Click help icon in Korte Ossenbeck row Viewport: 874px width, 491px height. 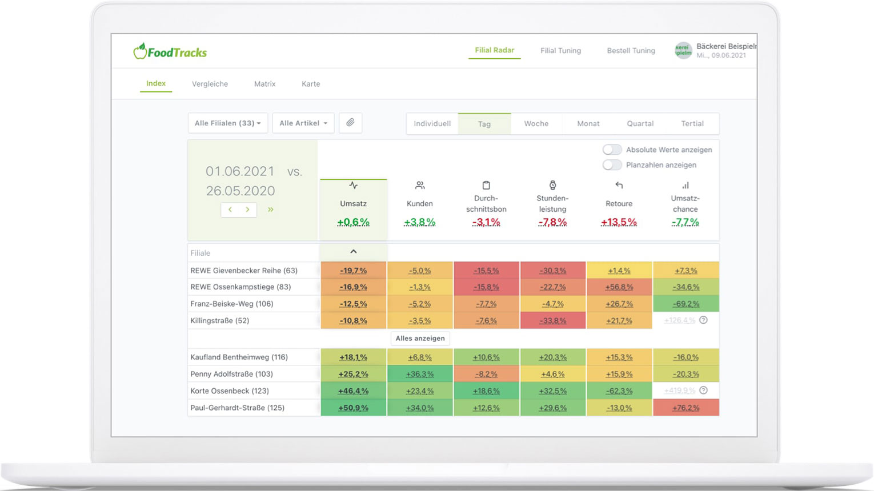704,391
